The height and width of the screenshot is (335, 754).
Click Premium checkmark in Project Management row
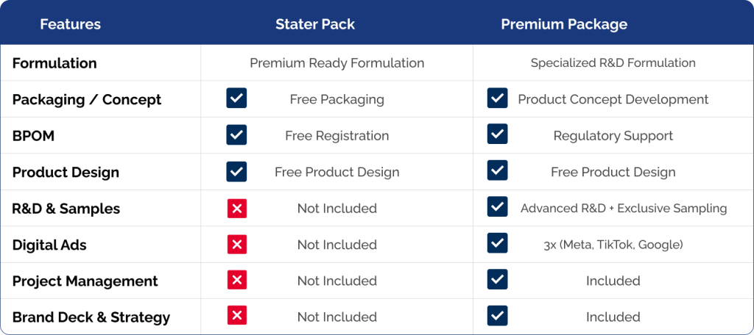497,280
